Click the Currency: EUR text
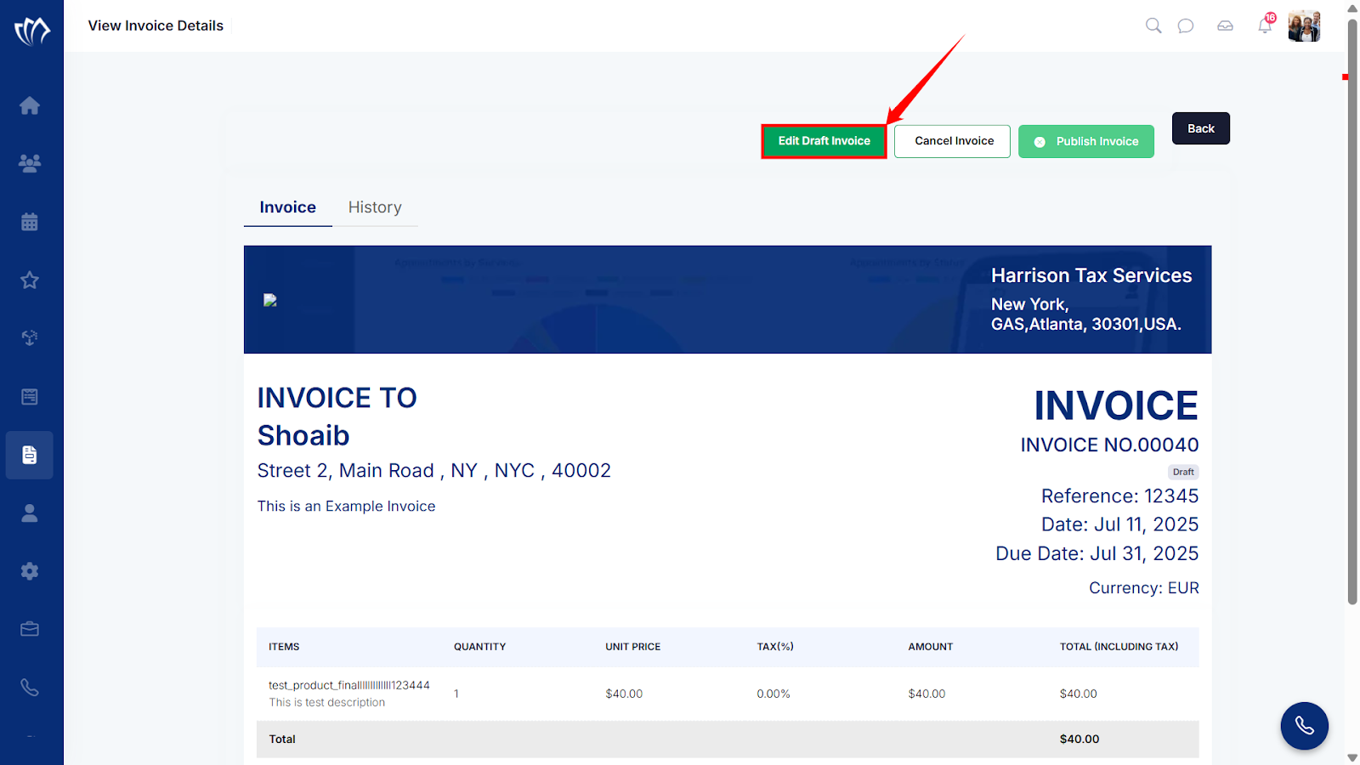 (1144, 588)
